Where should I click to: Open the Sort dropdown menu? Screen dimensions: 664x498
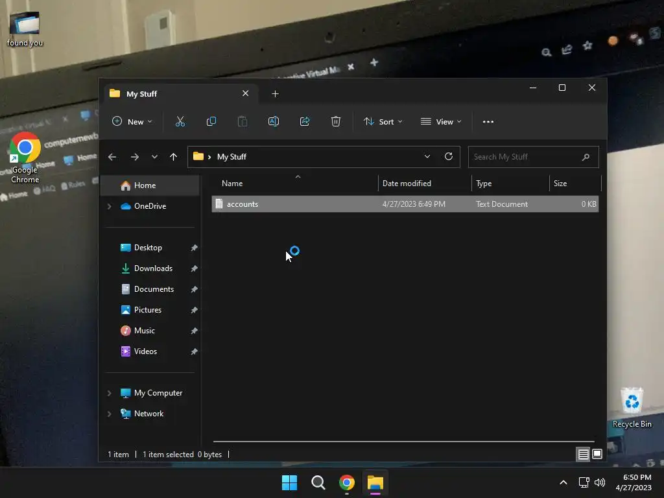tap(383, 121)
